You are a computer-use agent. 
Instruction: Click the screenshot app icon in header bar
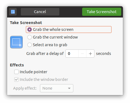(x=13, y=12)
